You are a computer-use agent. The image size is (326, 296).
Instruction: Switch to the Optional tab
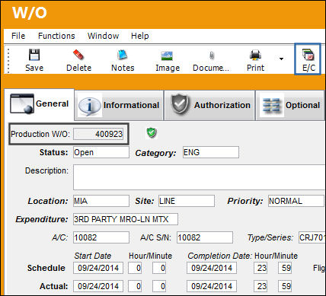[290, 105]
